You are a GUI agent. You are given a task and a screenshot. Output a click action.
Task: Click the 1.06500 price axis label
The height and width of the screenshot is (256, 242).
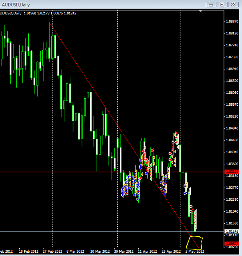[x=232, y=81]
